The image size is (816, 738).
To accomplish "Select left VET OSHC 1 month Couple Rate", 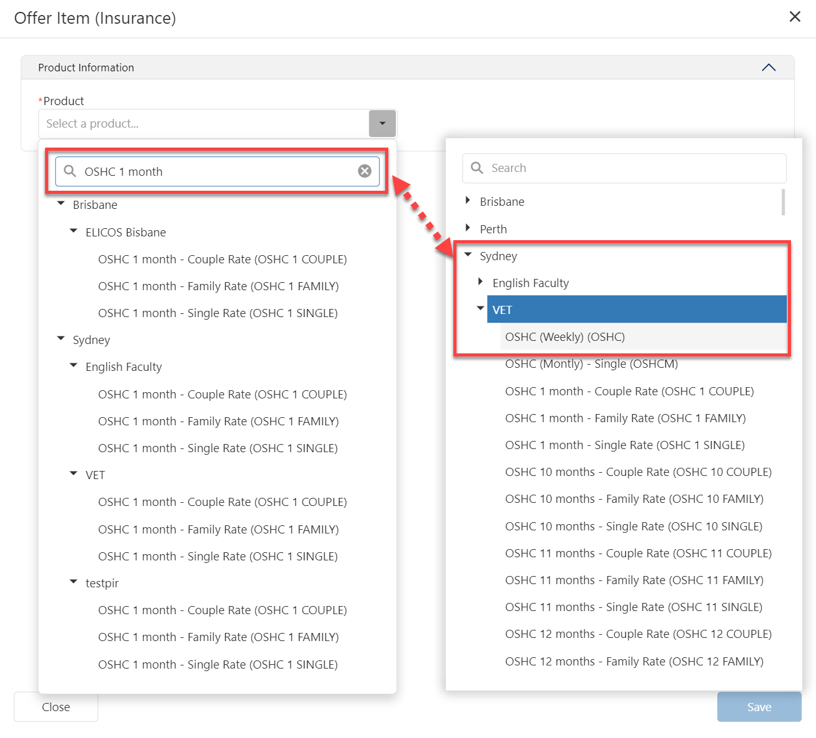I will [x=222, y=502].
